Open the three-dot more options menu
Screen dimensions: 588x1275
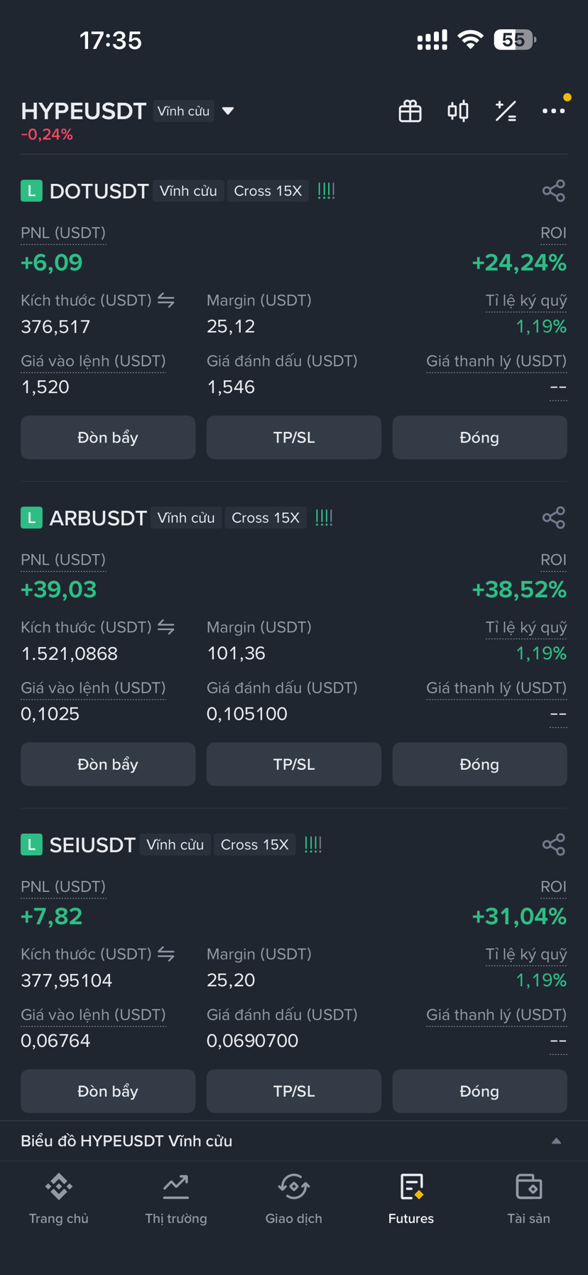553,112
